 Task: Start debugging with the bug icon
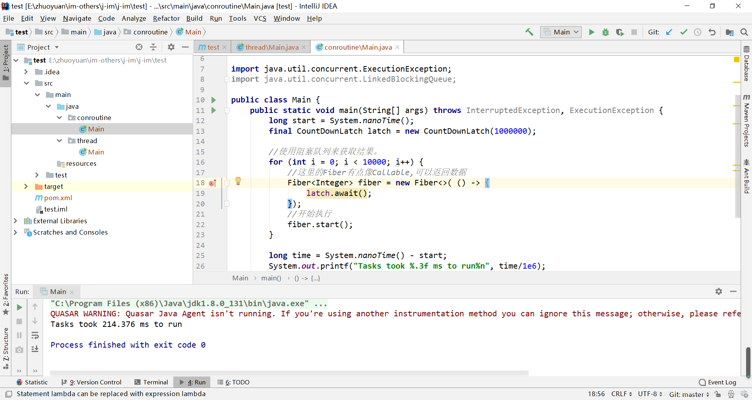click(x=606, y=32)
